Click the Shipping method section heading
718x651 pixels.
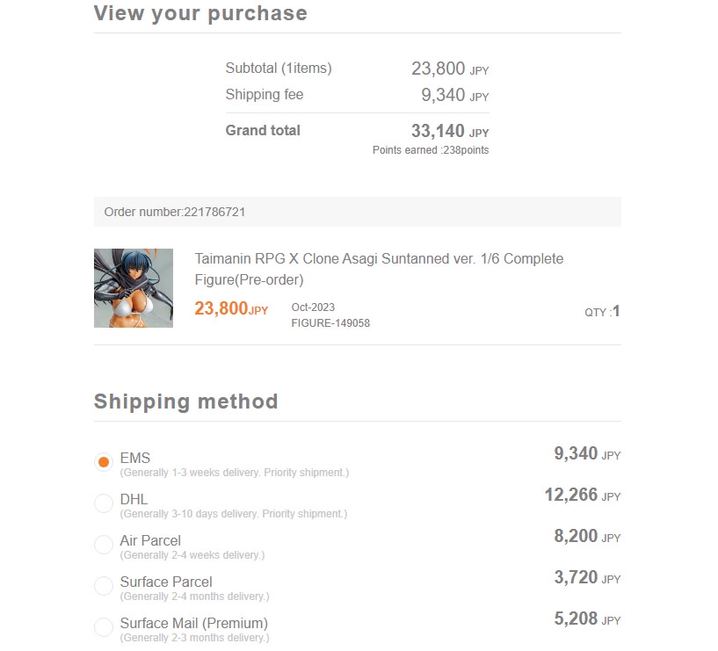pos(185,401)
